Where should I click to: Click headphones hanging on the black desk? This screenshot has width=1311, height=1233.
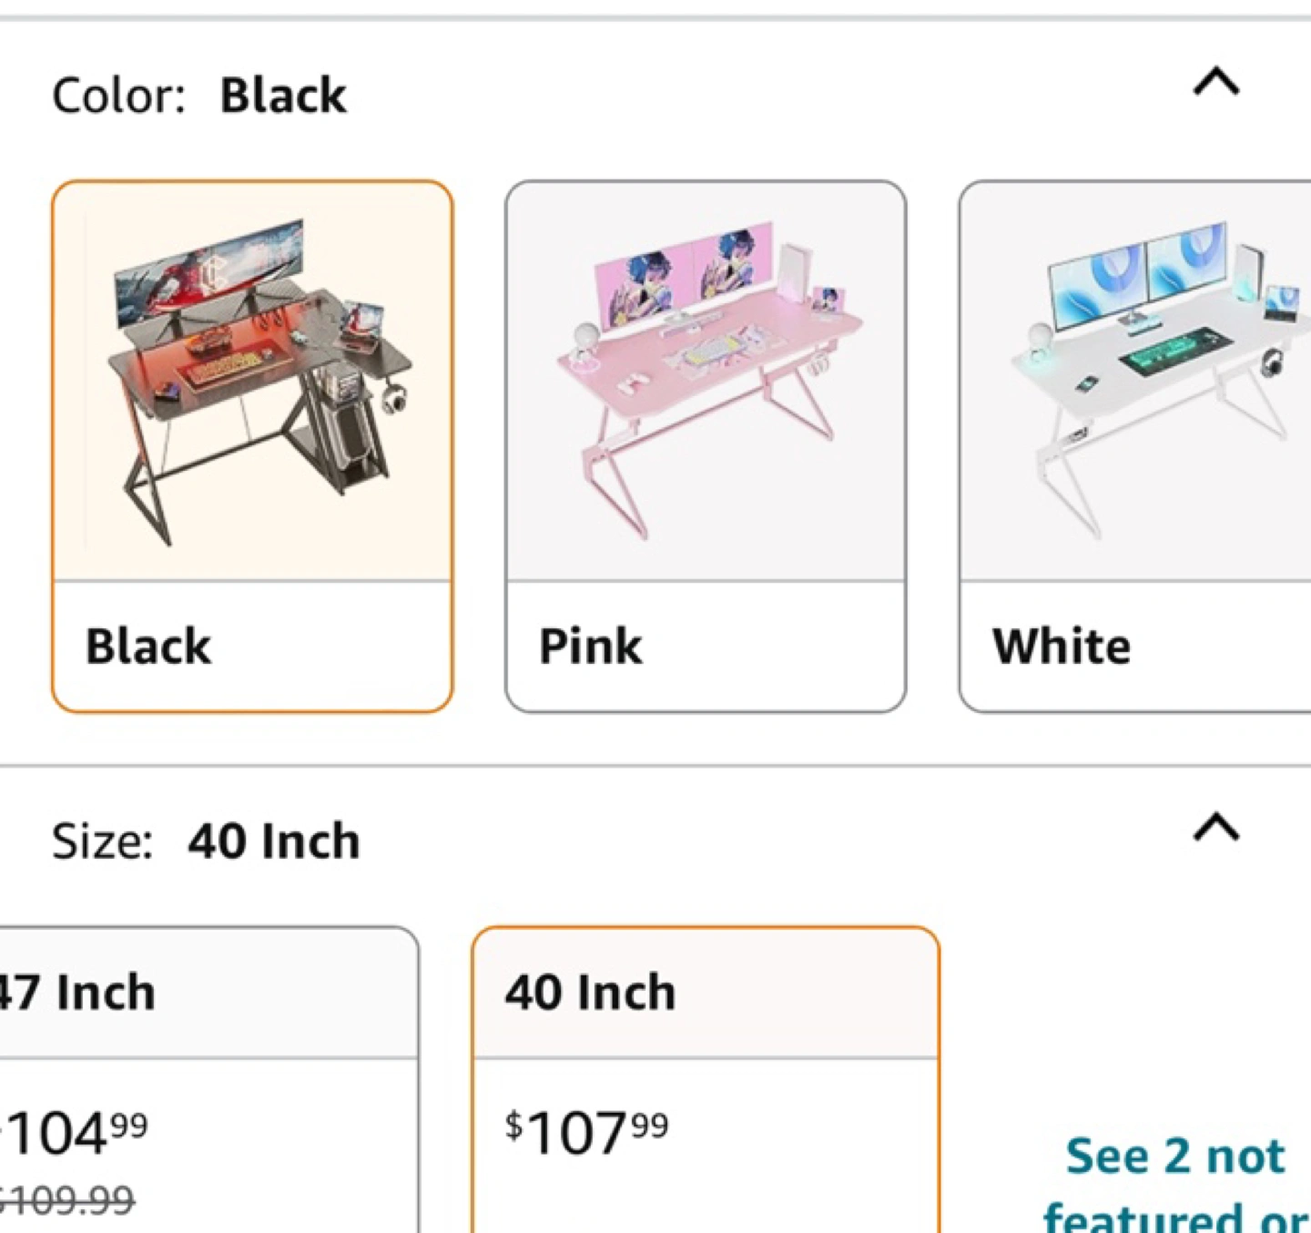(394, 399)
